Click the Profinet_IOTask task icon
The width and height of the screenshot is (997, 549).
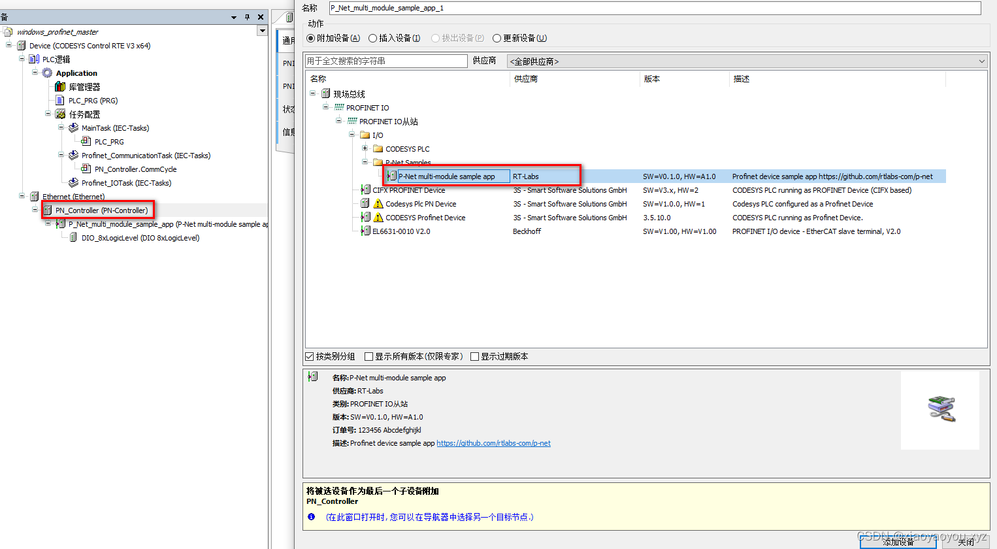point(73,183)
